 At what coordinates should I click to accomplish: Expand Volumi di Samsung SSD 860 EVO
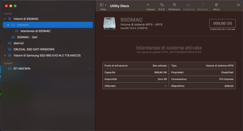[x=5, y=56]
